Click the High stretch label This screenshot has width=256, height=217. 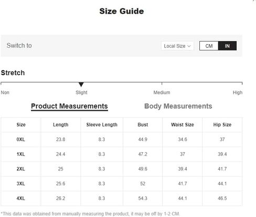pyautogui.click(x=238, y=92)
